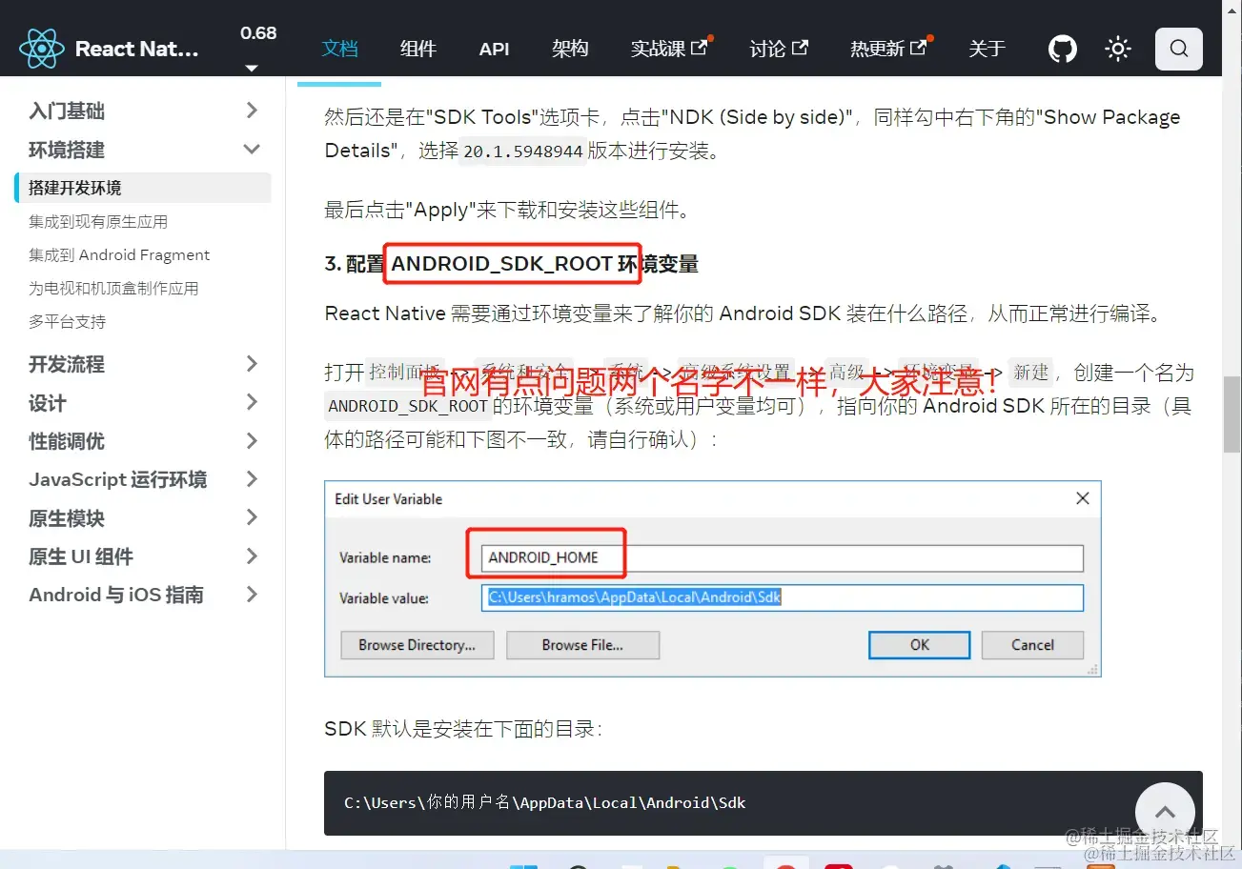Click Cancel in the dialog image

1032,645
